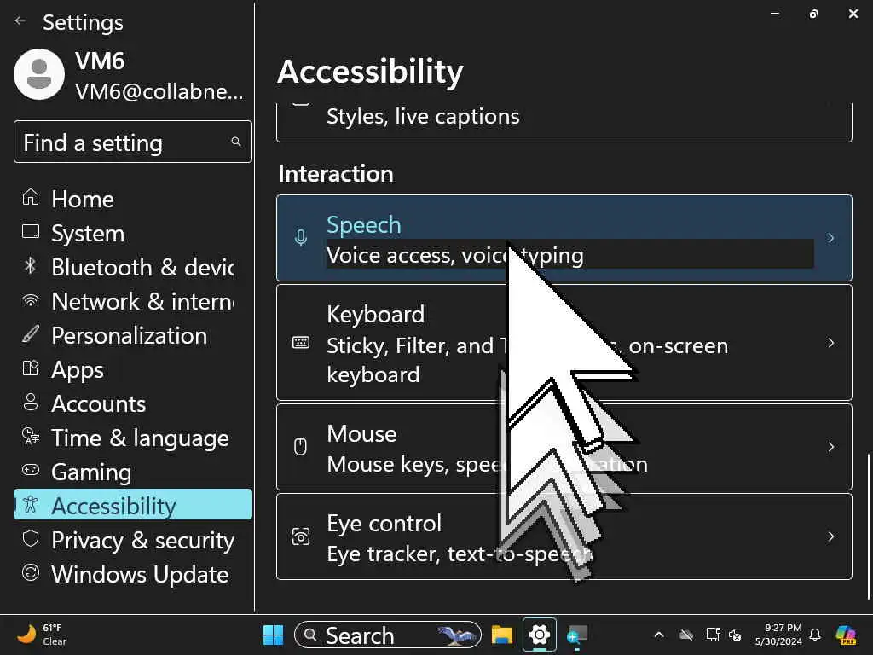
Task: Expand the Mouse row chevron
Action: pyautogui.click(x=830, y=447)
